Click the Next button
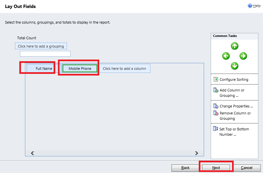The width and height of the screenshot is (263, 173). pos(216,168)
